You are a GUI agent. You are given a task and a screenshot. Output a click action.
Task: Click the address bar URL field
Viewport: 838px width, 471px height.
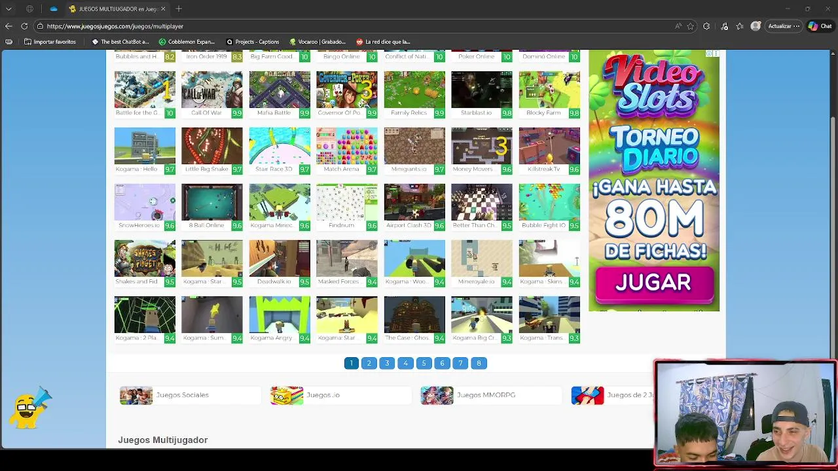tap(354, 26)
